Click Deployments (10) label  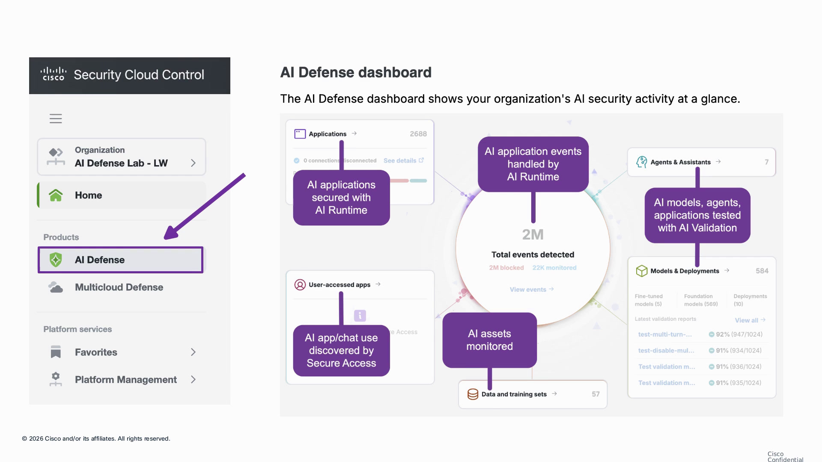click(x=750, y=300)
